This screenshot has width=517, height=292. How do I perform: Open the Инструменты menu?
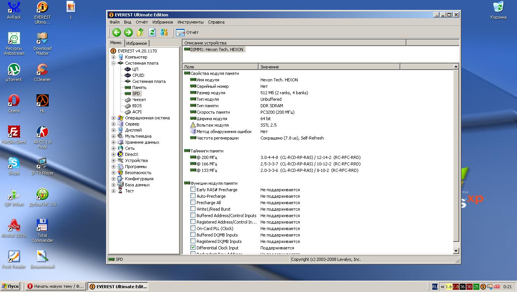pos(190,22)
